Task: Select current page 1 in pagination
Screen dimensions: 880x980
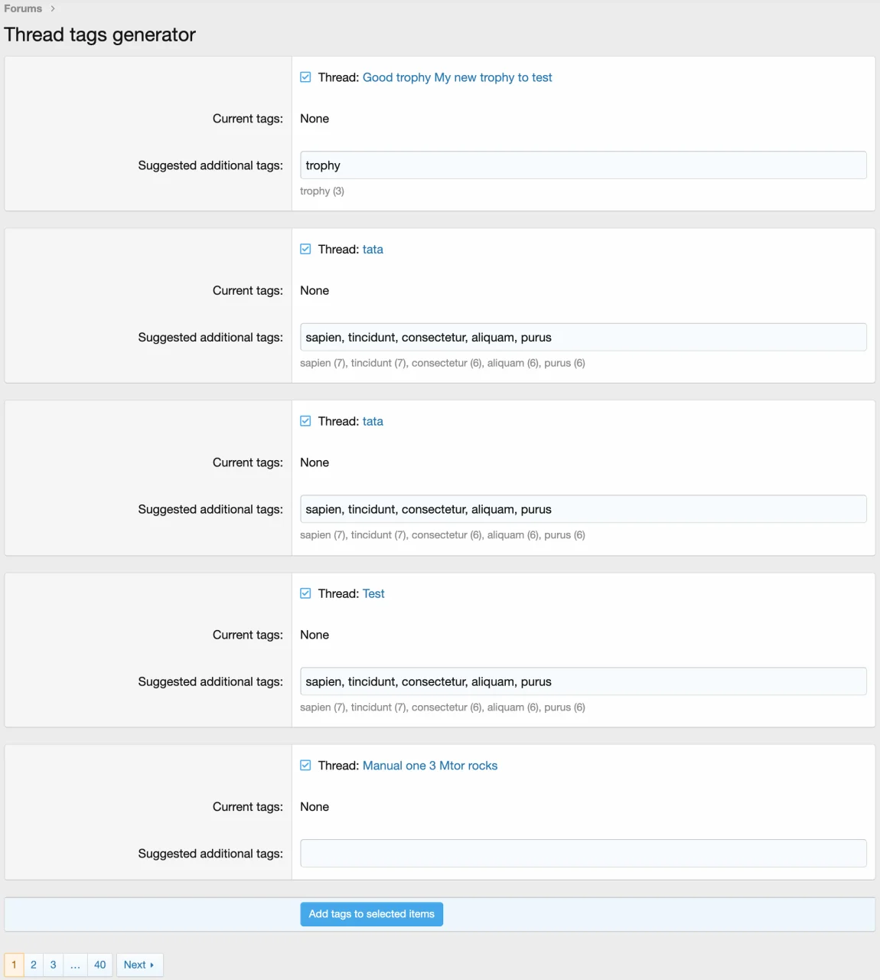Action: coord(14,965)
